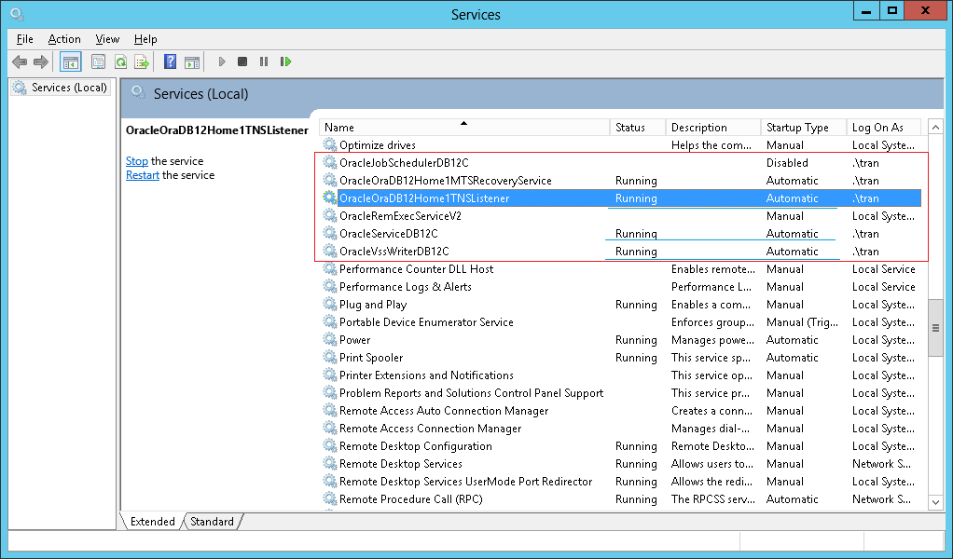Open the Help menu

tap(145, 39)
